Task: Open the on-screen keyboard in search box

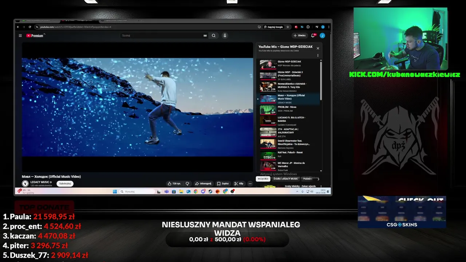Action: (x=205, y=36)
